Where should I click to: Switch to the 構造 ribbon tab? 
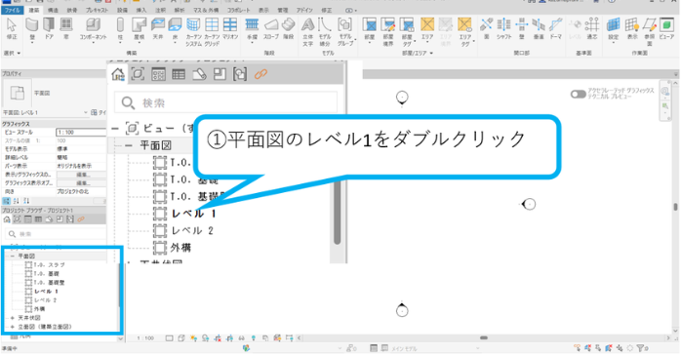pyautogui.click(x=53, y=10)
